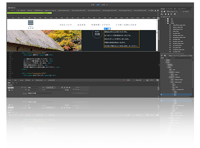This screenshot has height=148, width=200.
Task: Open the CSS Designer panel tab
Action: coord(182,9)
